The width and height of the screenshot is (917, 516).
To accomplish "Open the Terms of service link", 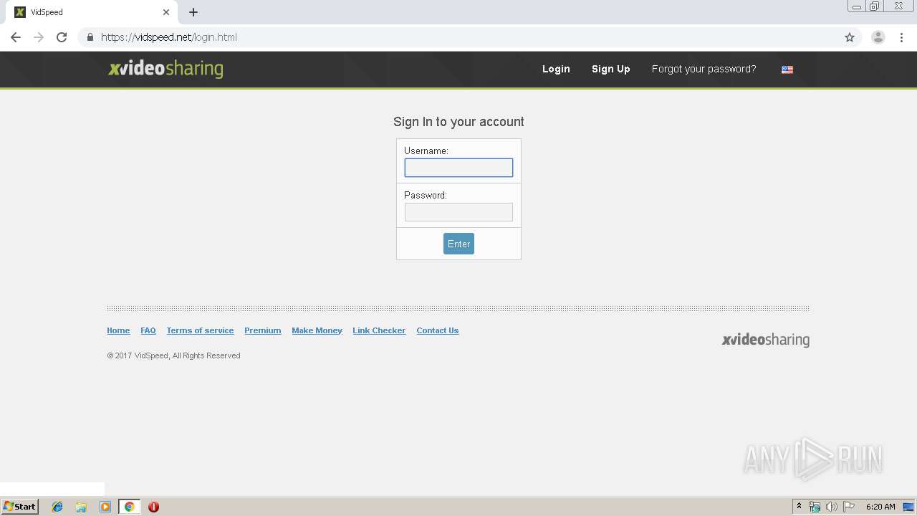I will [x=200, y=330].
